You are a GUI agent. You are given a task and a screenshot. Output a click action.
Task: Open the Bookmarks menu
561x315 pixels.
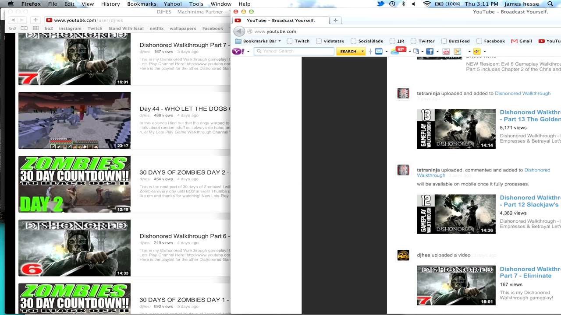click(142, 4)
